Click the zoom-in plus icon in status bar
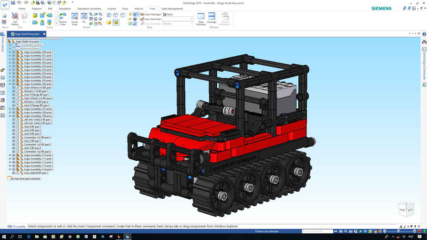This screenshot has width=427, height=240. [x=414, y=231]
